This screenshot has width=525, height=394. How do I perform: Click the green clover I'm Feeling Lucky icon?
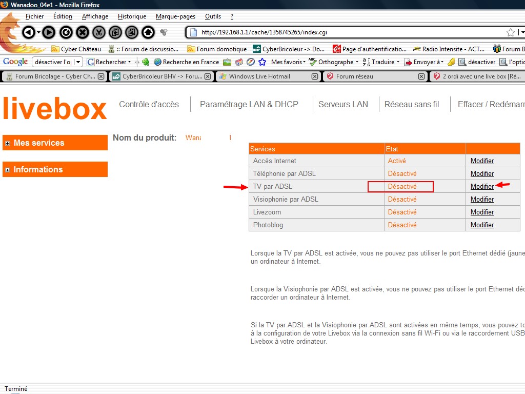tap(146, 62)
